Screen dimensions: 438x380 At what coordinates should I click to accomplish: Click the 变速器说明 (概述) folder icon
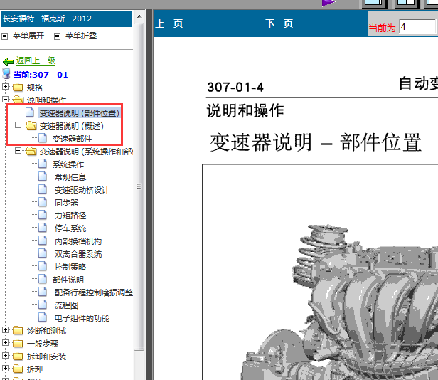(x=31, y=125)
